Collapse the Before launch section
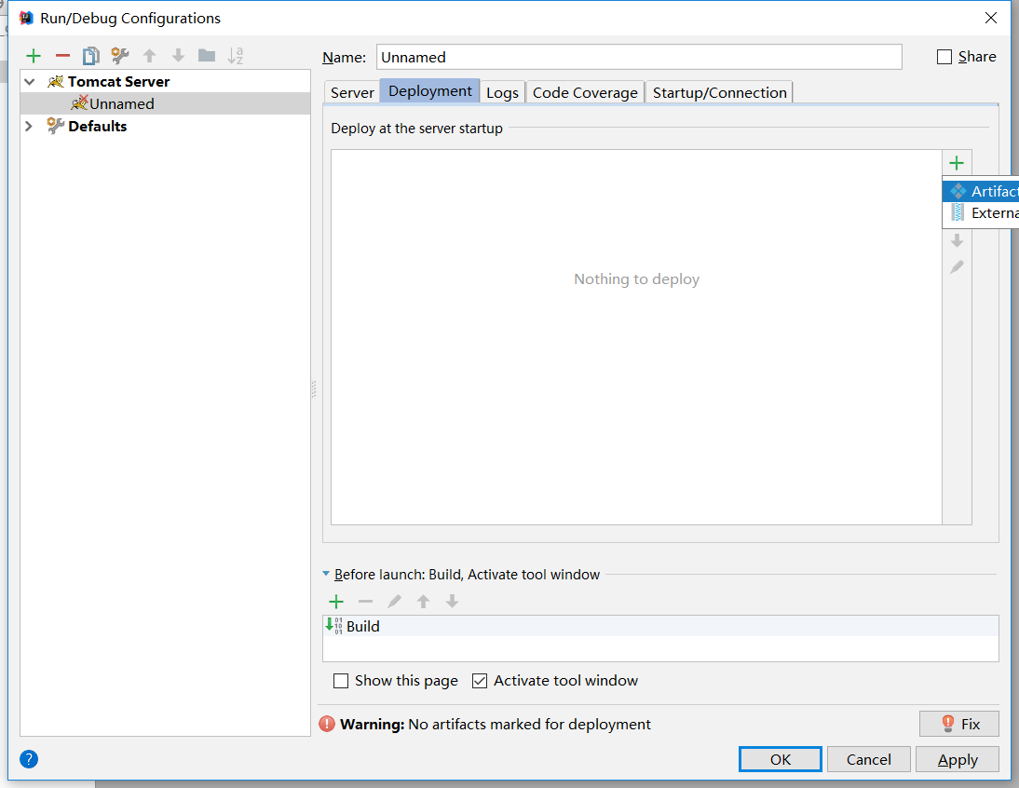This screenshot has height=788, width=1019. click(x=326, y=574)
